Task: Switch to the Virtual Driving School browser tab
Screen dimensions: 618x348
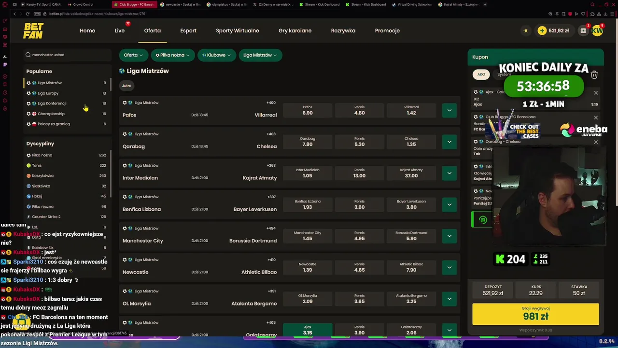Action: (411, 4)
